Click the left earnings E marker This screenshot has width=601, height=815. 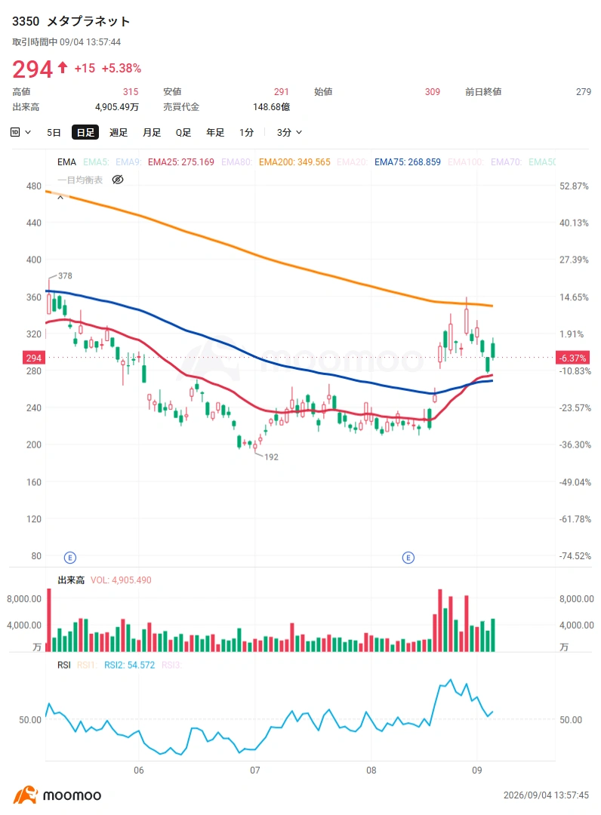pyautogui.click(x=69, y=558)
